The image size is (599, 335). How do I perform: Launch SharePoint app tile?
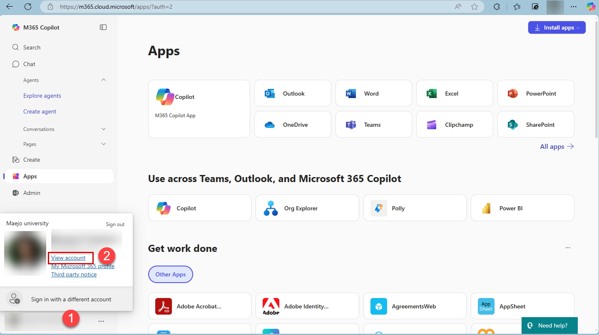click(536, 125)
